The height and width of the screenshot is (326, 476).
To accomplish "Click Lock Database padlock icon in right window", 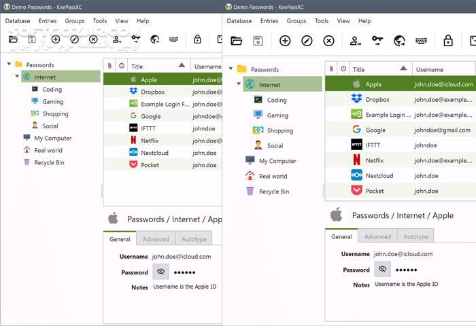I will [448, 41].
